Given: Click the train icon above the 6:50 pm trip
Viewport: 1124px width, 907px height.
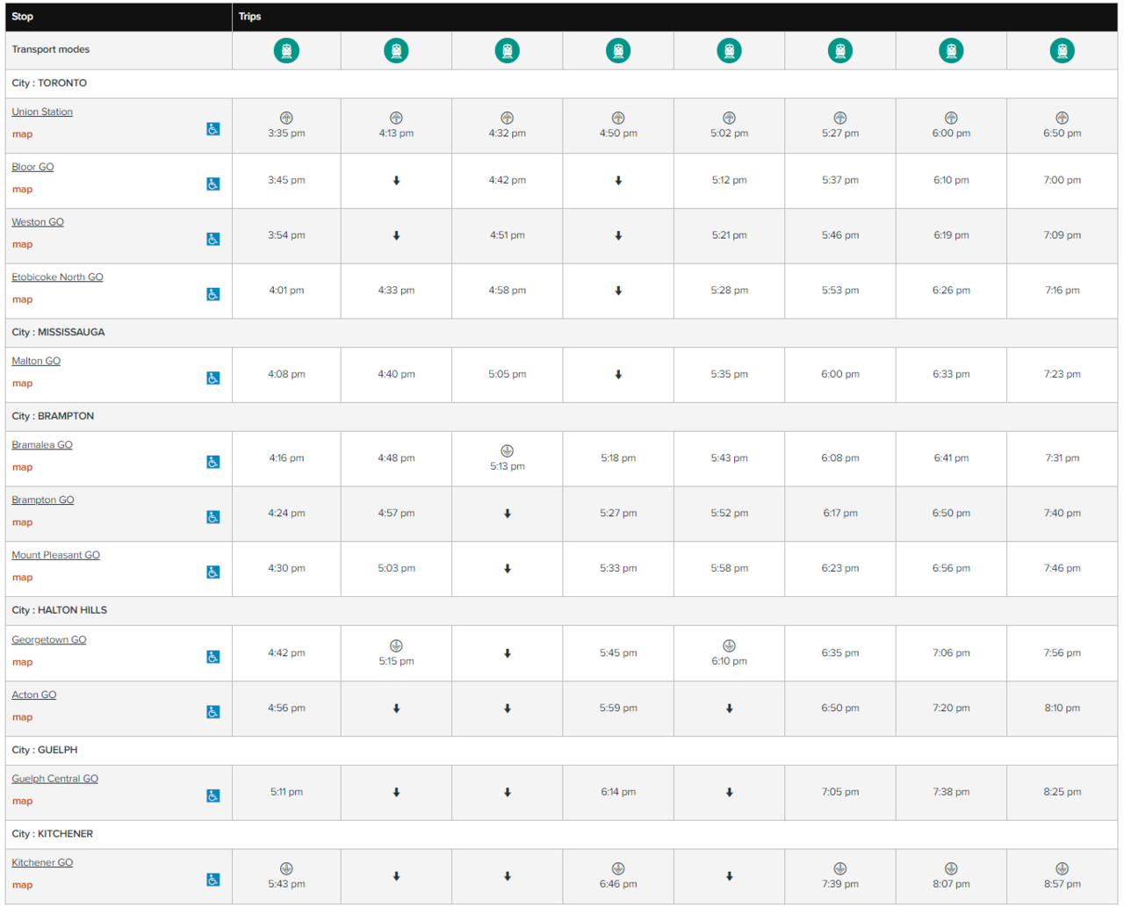Looking at the screenshot, I should click(1062, 51).
